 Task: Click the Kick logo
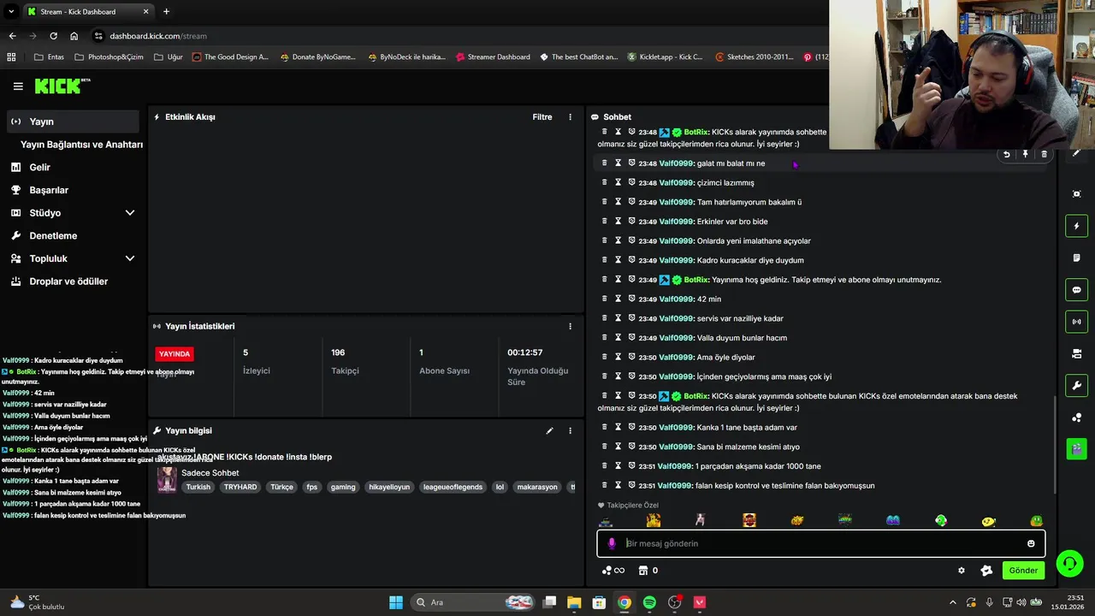click(62, 86)
